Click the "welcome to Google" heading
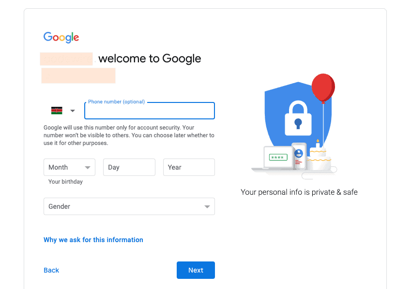Screen dimensions: 412x289 click(150, 59)
